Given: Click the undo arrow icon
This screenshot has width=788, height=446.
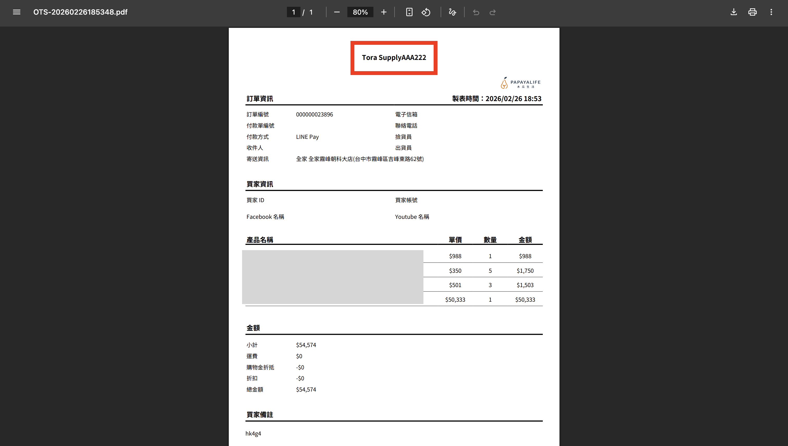Looking at the screenshot, I should 476,12.
